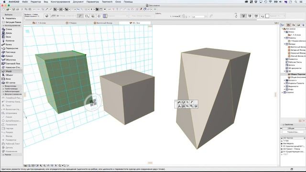Expand the Документирование toolbox section

point(11,94)
